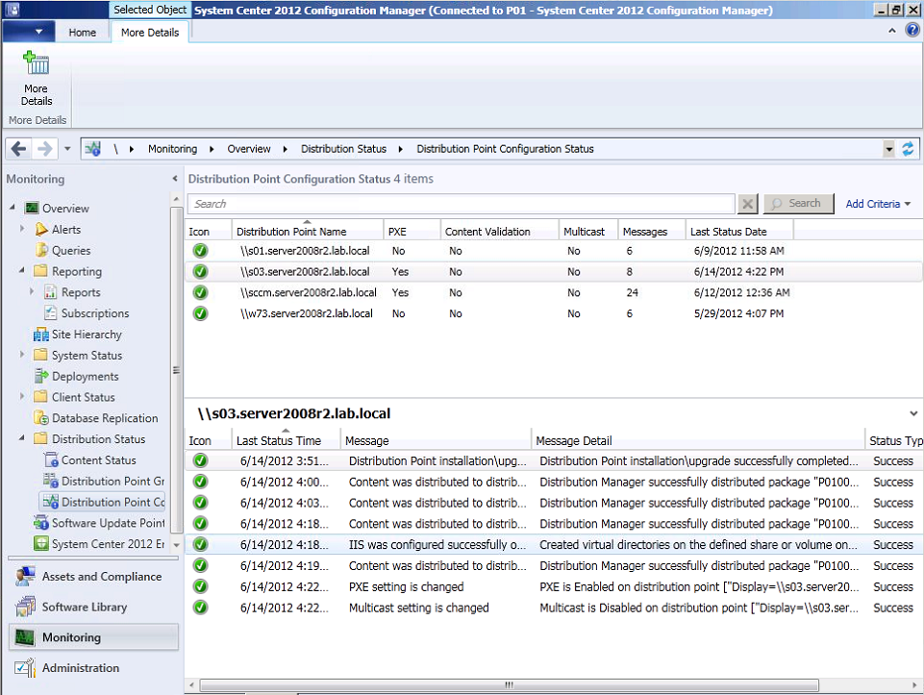The image size is (924, 695).
Task: Collapse the Distribution Status tree node
Action: pos(22,438)
